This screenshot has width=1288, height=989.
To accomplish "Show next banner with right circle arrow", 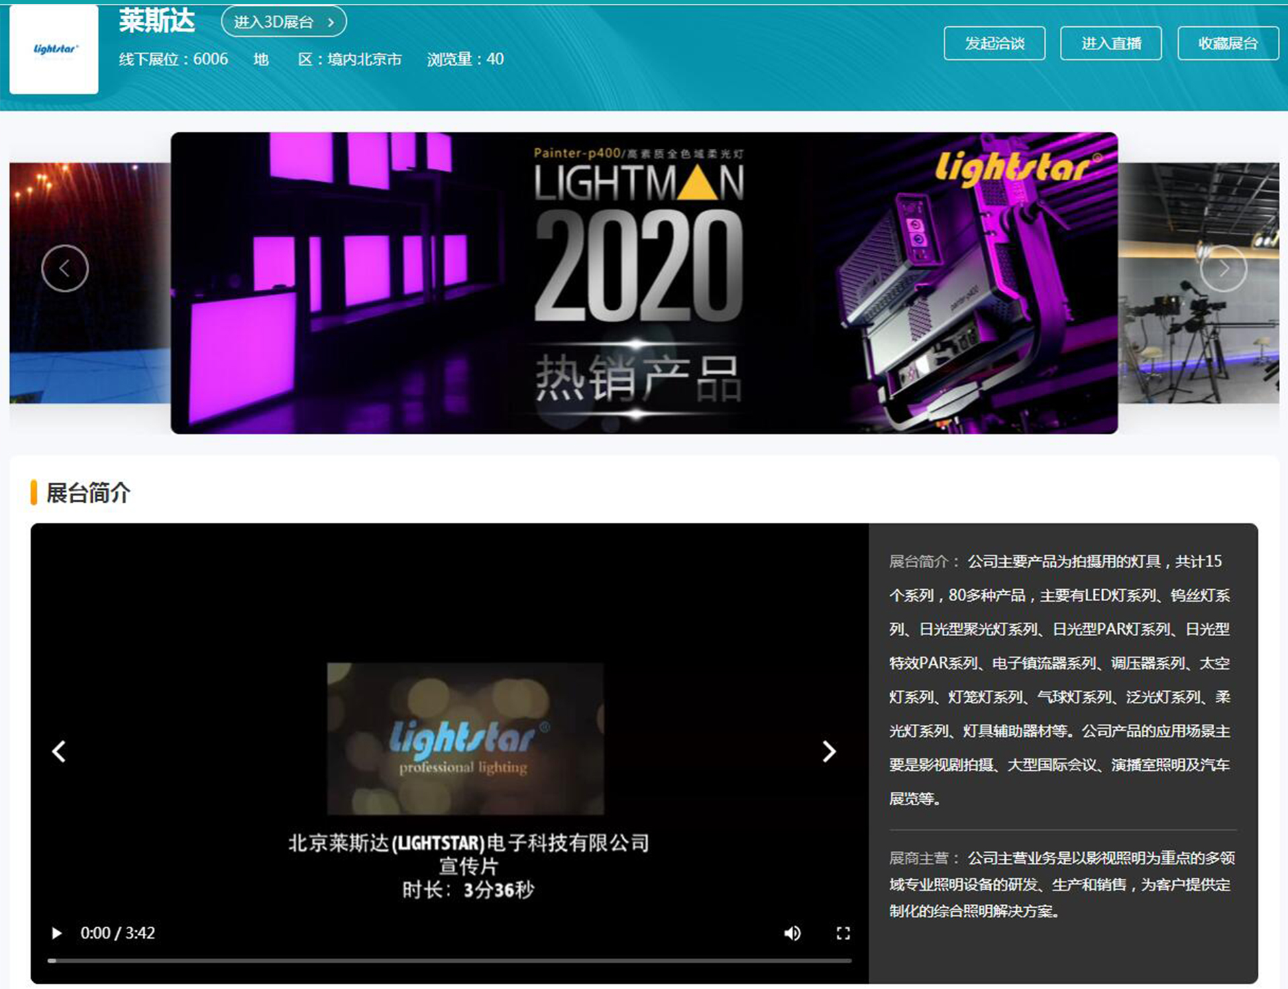I will tap(1224, 268).
